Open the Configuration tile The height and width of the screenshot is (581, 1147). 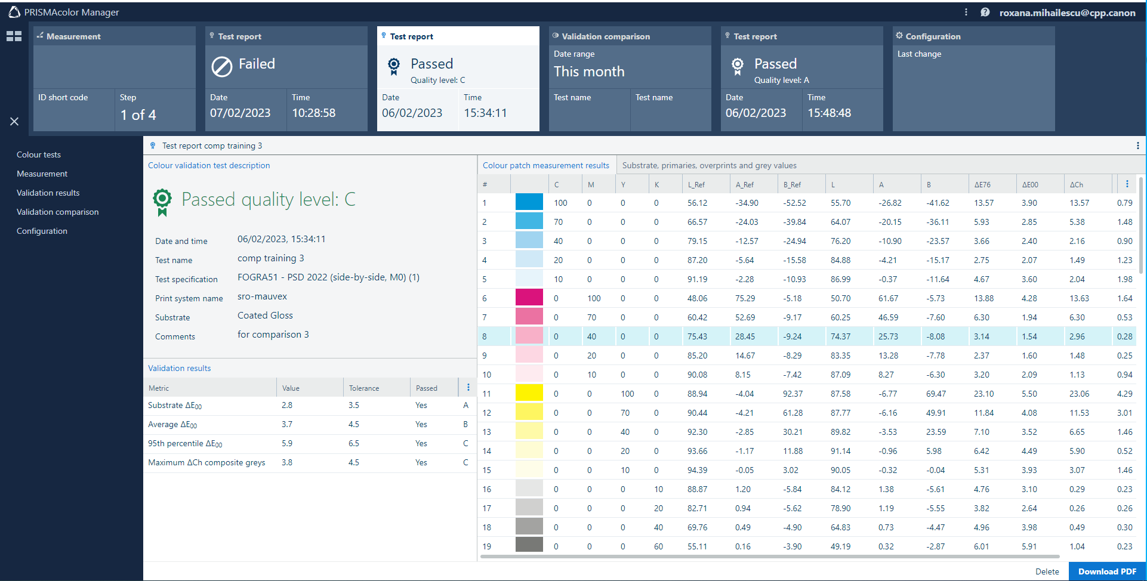973,78
